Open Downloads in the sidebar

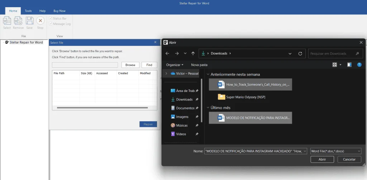182,99
